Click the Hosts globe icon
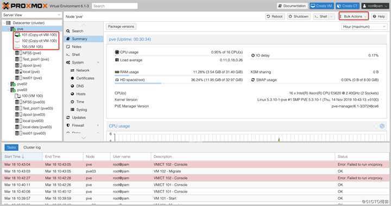Viewport: 391px width, 206px height. 72,94
